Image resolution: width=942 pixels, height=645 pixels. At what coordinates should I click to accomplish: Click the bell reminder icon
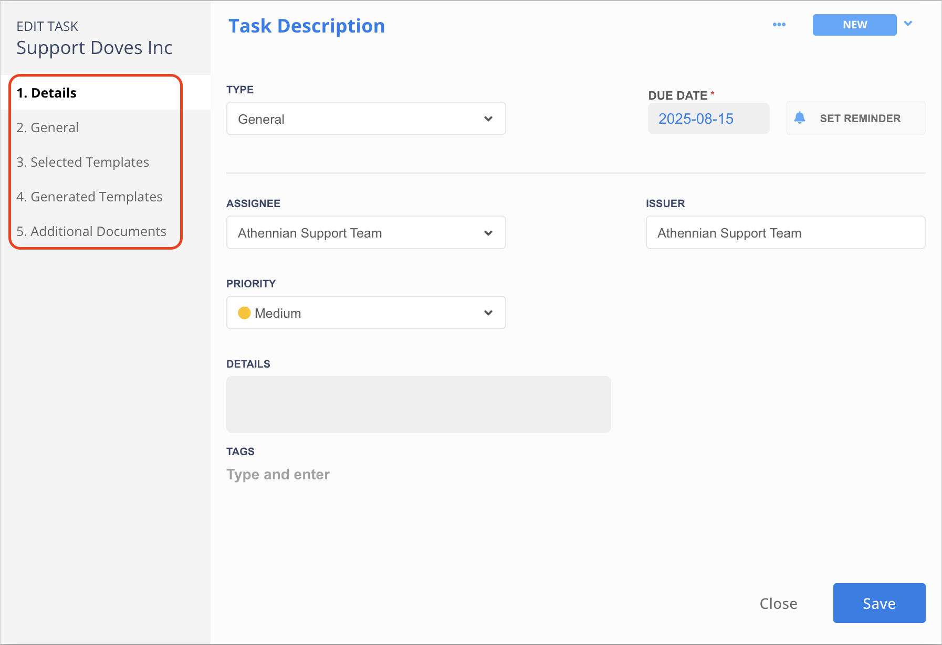coord(800,118)
